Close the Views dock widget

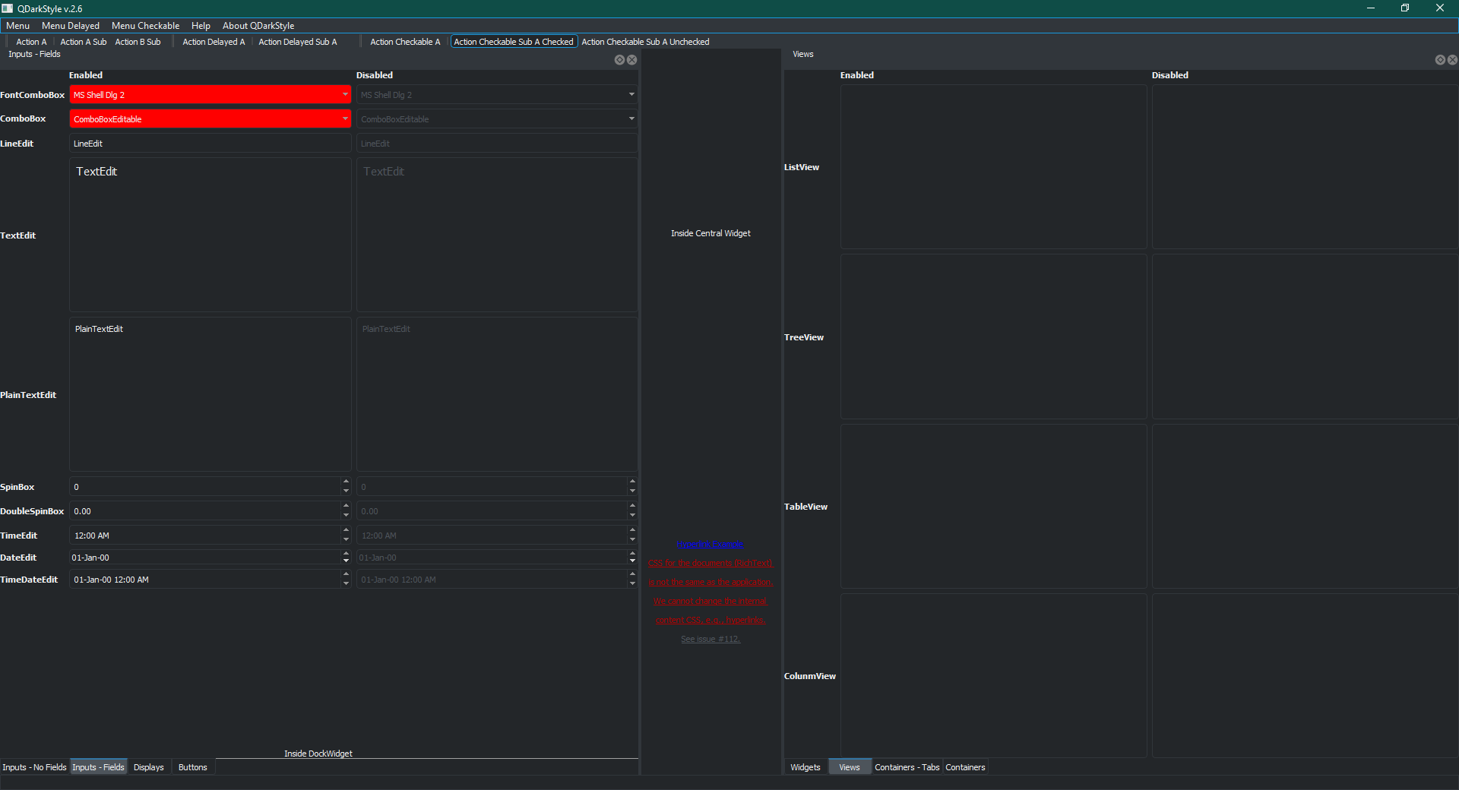click(x=1452, y=59)
